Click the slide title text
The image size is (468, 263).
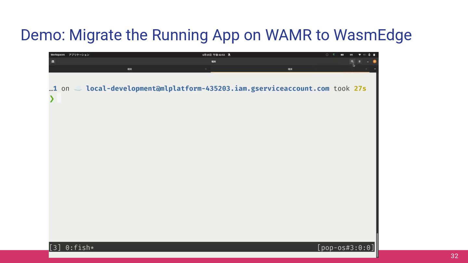pyautogui.click(x=216, y=35)
